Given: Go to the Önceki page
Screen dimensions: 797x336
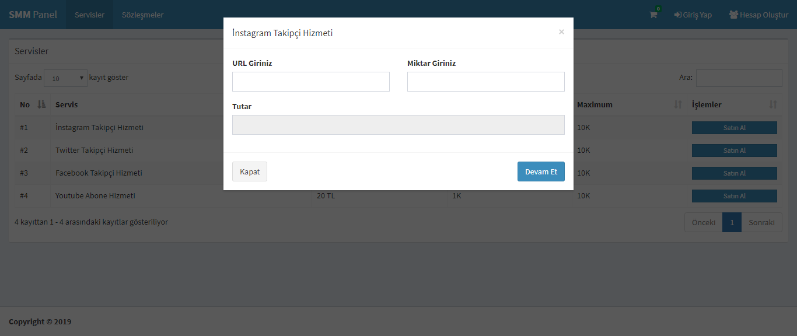Looking at the screenshot, I should (x=704, y=222).
